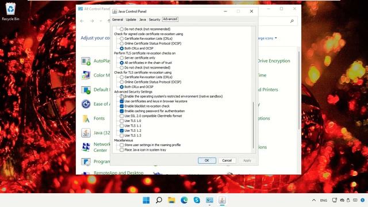Open the AutoPlay icon in Control Panel

[x=86, y=61]
